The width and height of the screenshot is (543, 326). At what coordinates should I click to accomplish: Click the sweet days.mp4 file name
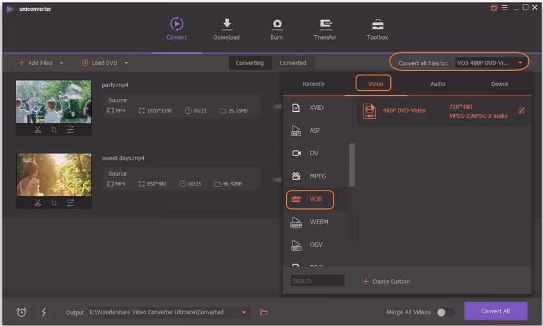pyautogui.click(x=123, y=158)
